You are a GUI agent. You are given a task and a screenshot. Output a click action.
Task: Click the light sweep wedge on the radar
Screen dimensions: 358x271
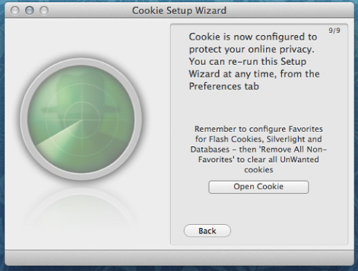tap(58, 135)
